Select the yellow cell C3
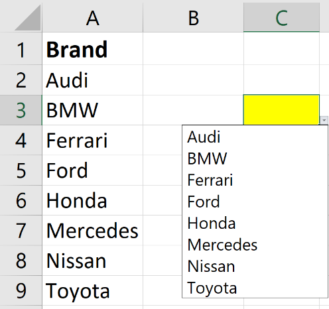The image size is (329, 309). tap(281, 110)
